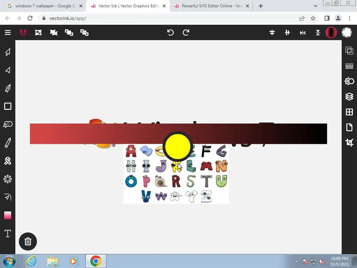
Task: Click the muted volume tray icon
Action: pyautogui.click(x=322, y=262)
